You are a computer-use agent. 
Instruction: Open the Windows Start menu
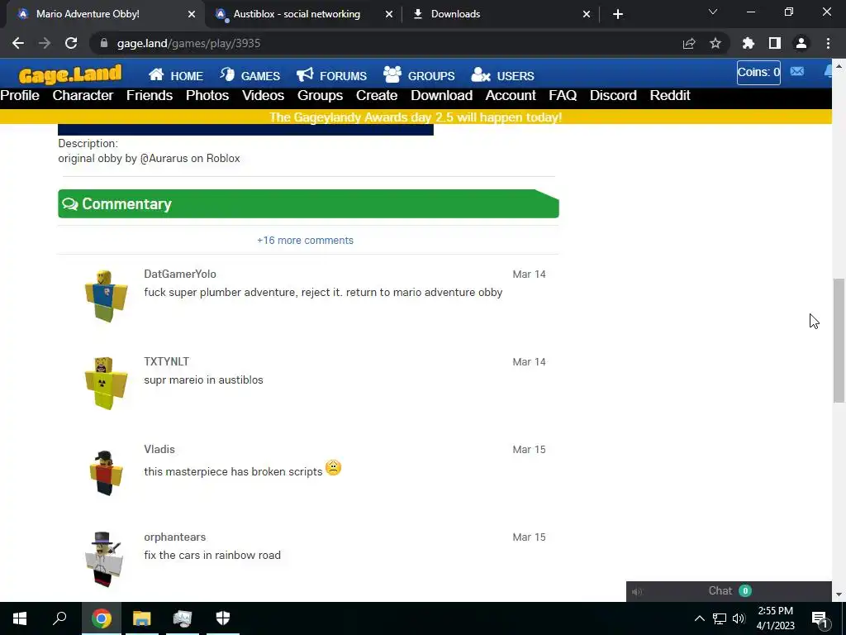pyautogui.click(x=20, y=618)
